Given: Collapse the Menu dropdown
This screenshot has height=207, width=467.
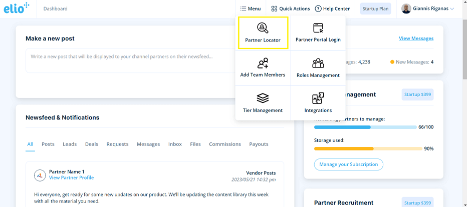Looking at the screenshot, I should (250, 8).
